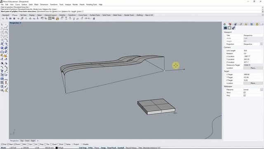Select the Rectangle tool in left sidebar
This screenshot has width=264, height=149.
coord(6,36)
